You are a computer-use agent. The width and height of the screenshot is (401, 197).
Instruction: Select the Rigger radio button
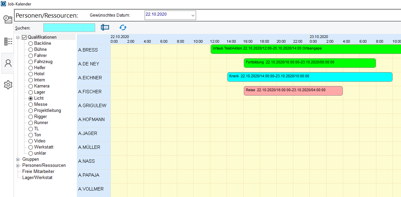pos(31,117)
